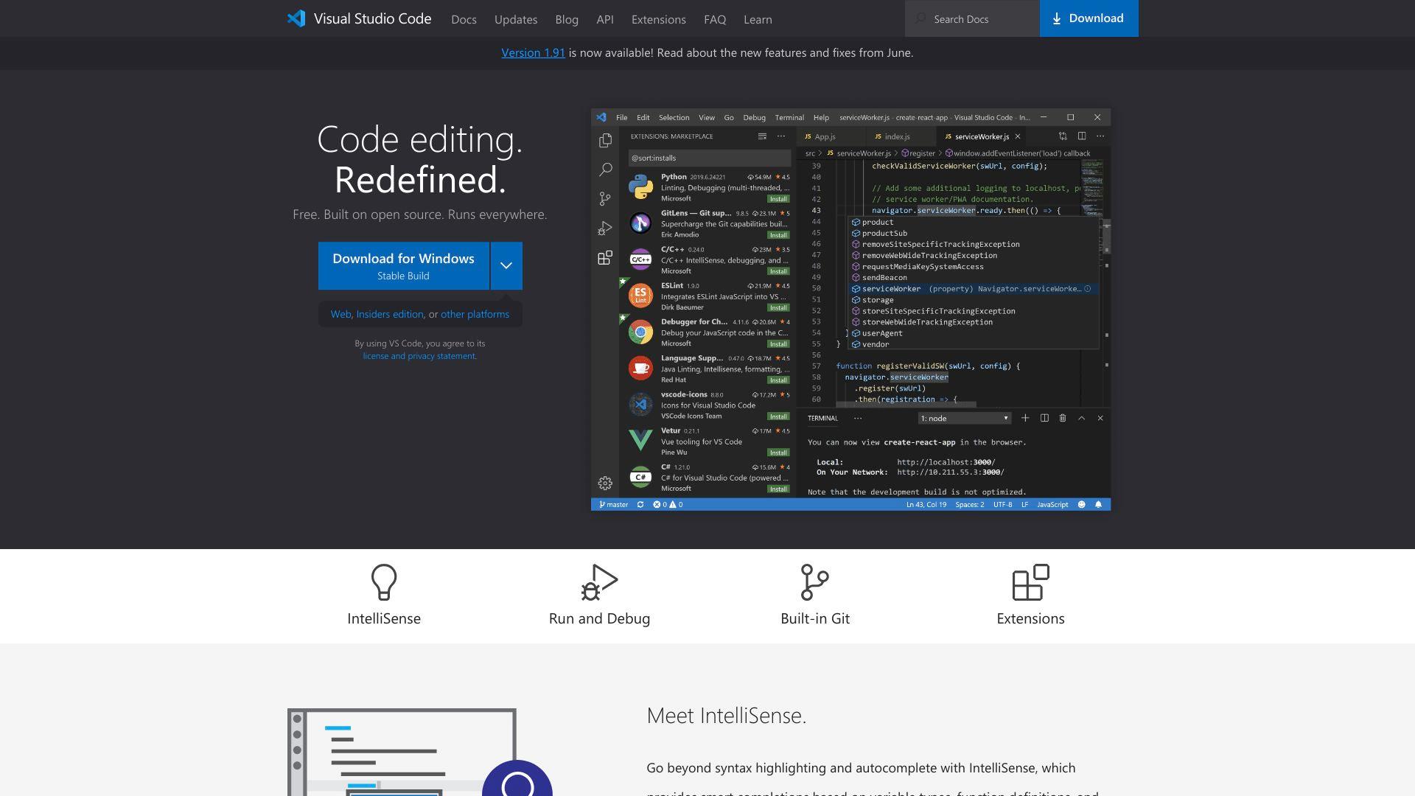Image resolution: width=1415 pixels, height=796 pixels.
Task: Click Download for Windows Stable Build
Action: pos(403,266)
